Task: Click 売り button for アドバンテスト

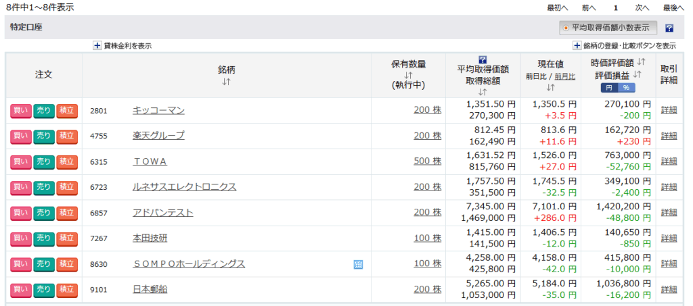Action: [44, 213]
